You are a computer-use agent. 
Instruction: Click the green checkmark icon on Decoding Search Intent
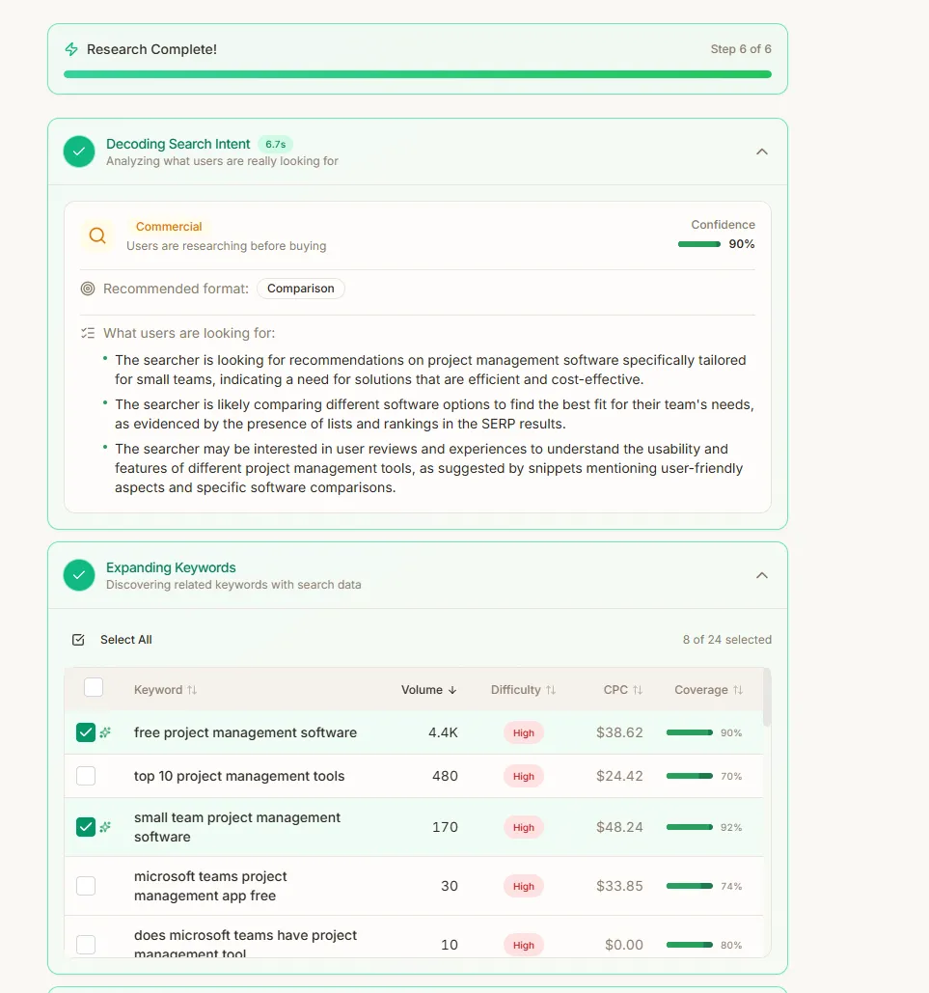(78, 152)
